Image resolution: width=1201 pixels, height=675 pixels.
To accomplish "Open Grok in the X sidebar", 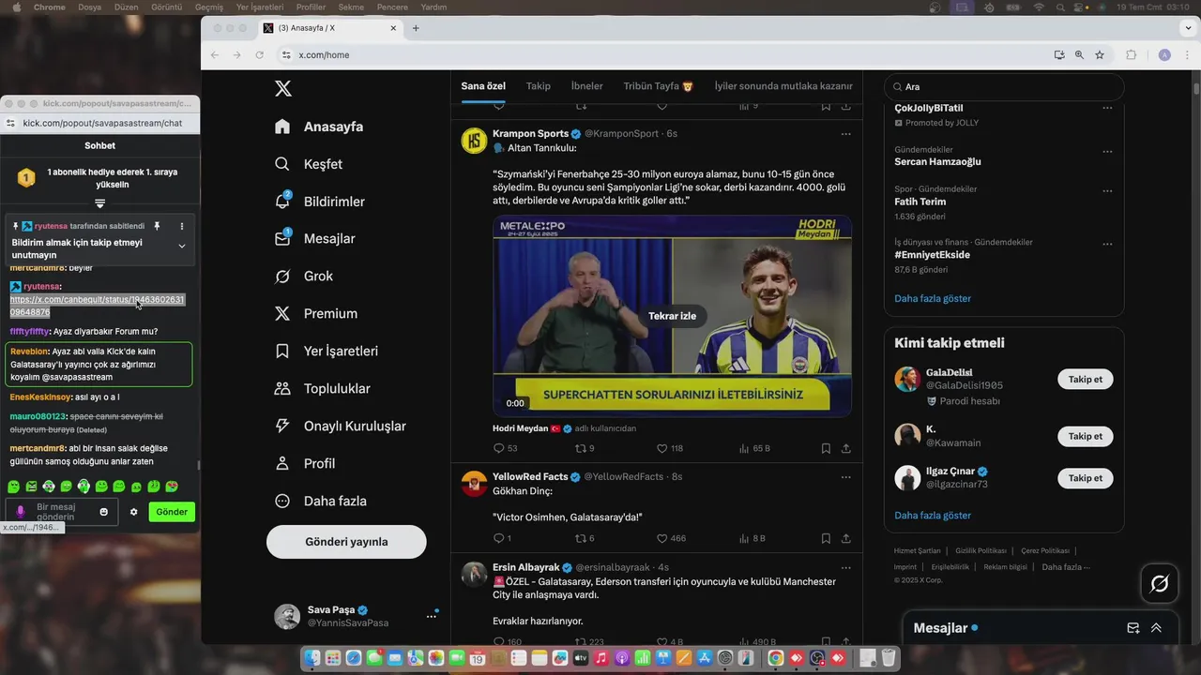I will click(x=304, y=277).
